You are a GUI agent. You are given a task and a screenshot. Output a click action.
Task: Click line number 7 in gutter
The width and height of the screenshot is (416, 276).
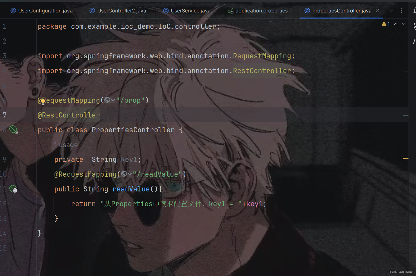[5, 115]
